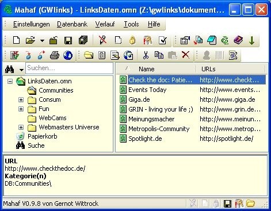Open the Datenbank menu

click(72, 24)
